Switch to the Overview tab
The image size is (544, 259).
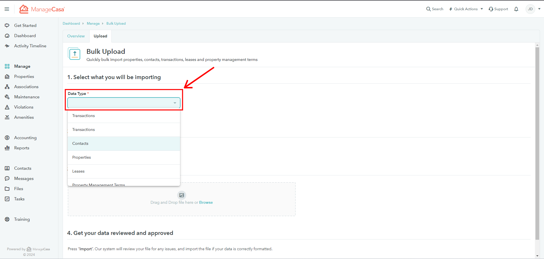[76, 36]
